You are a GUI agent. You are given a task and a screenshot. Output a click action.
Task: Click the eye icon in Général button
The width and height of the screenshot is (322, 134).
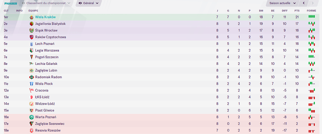(80, 3)
